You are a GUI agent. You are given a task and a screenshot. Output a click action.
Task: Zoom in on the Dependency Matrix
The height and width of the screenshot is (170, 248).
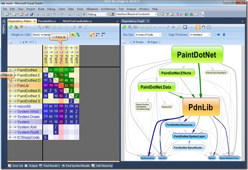74,27
